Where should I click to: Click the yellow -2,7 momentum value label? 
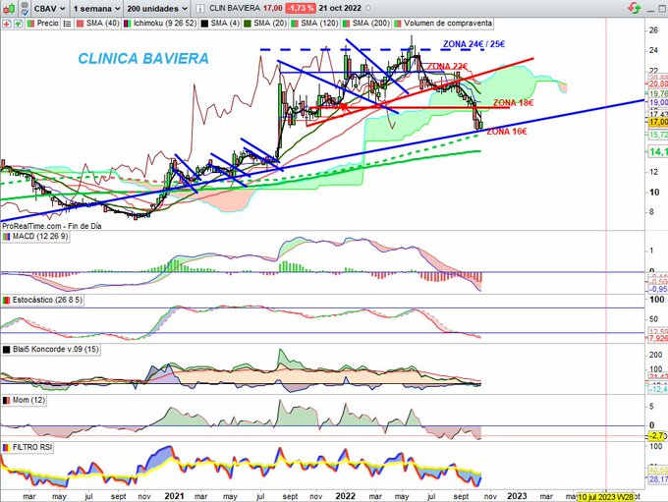656,436
